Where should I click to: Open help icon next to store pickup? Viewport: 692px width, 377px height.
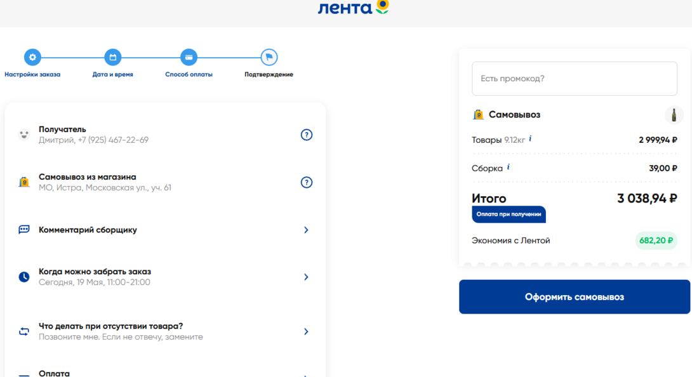point(307,182)
